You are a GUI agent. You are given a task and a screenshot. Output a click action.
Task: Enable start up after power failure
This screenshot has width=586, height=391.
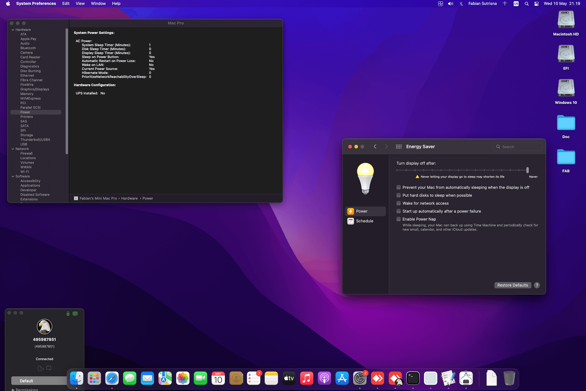pyautogui.click(x=399, y=211)
